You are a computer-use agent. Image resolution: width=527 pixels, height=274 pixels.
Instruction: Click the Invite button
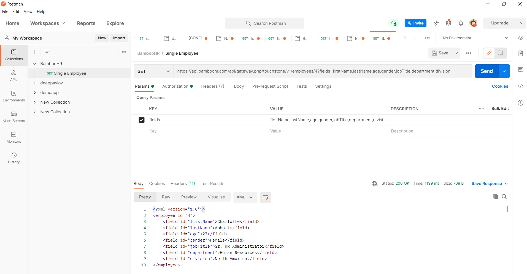click(415, 23)
